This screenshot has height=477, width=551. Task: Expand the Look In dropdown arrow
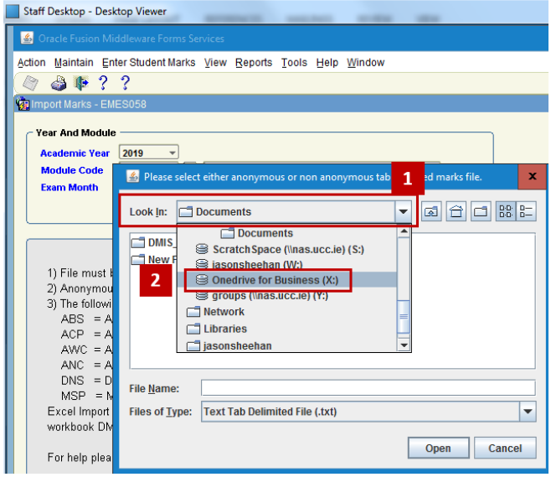click(404, 212)
